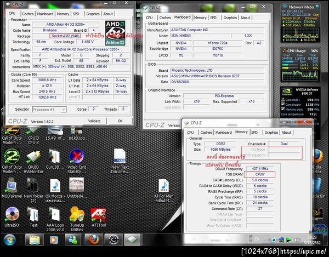
Task: Click the Core Speed 3006.6 MHz field
Action: 47,80
